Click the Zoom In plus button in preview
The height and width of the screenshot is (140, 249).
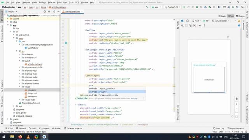237,104
